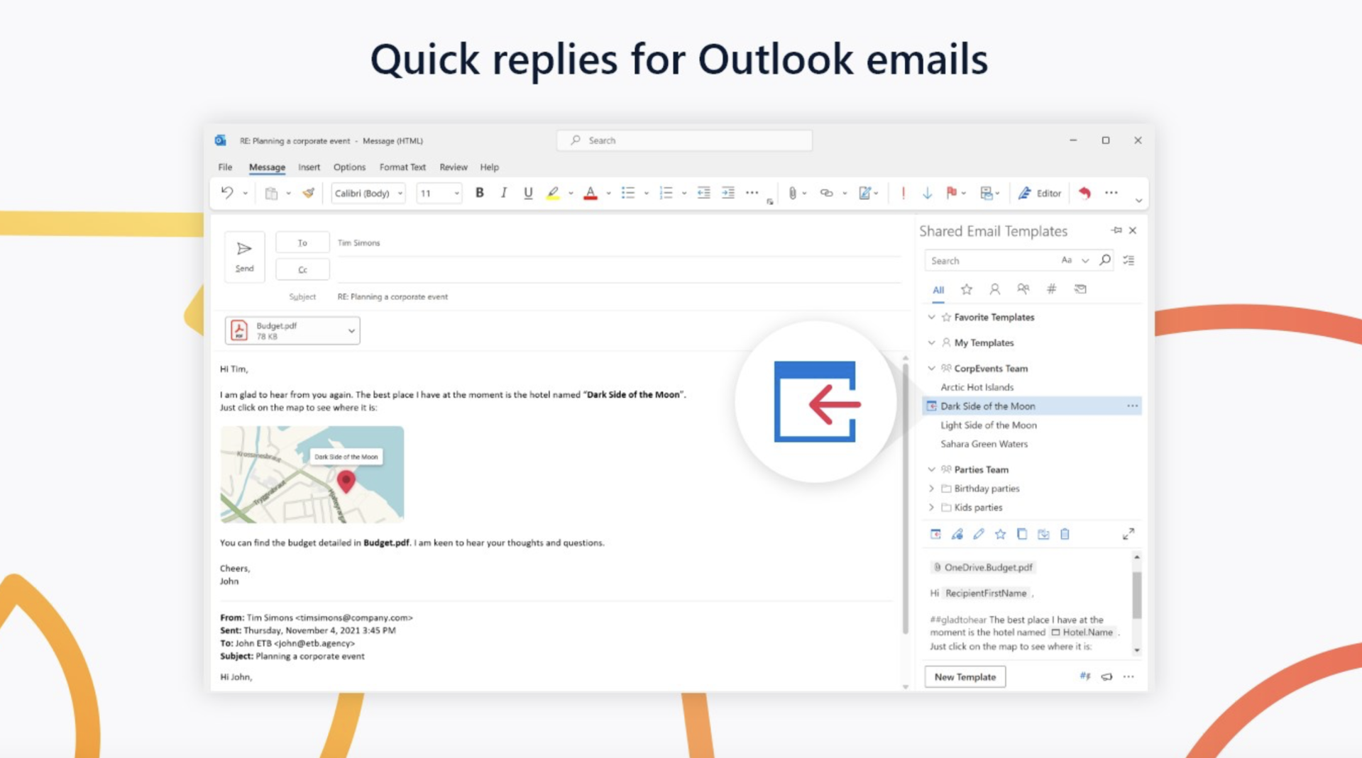Collapse the CorpEvents Team section

[931, 368]
